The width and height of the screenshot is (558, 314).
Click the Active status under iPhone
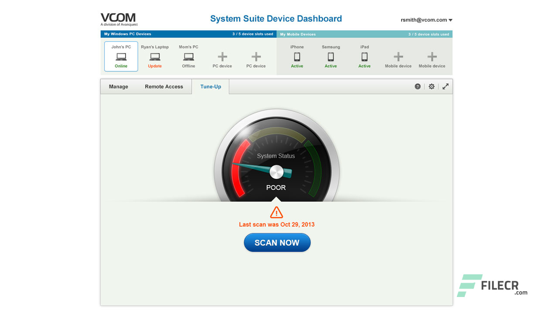click(297, 66)
